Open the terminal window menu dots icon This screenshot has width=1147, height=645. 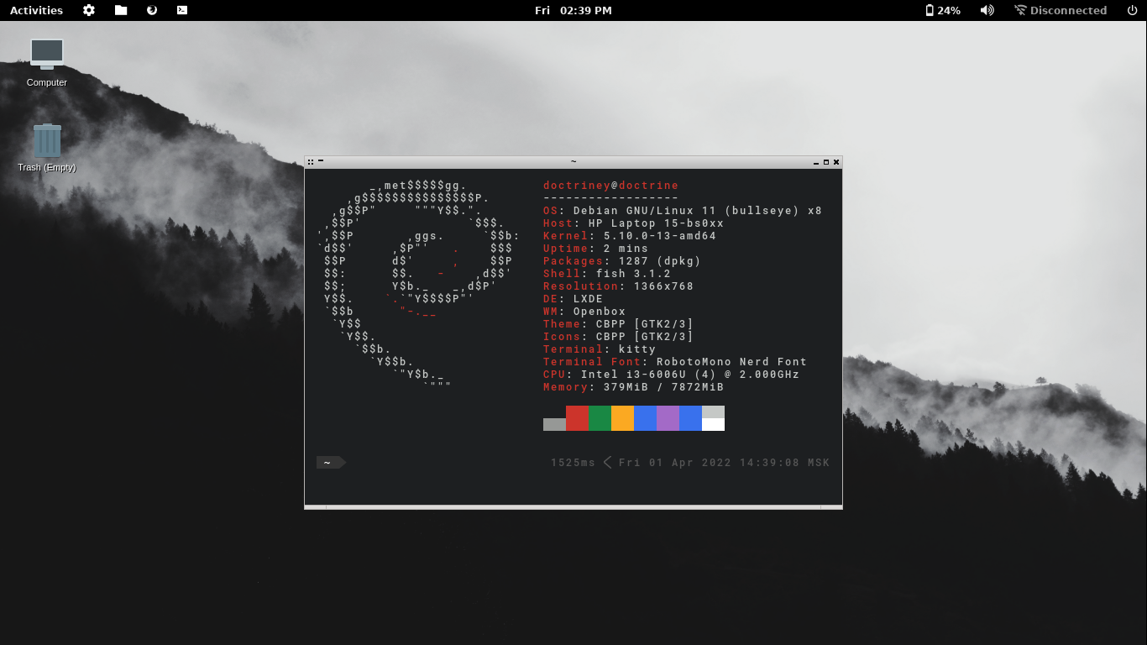coord(311,161)
